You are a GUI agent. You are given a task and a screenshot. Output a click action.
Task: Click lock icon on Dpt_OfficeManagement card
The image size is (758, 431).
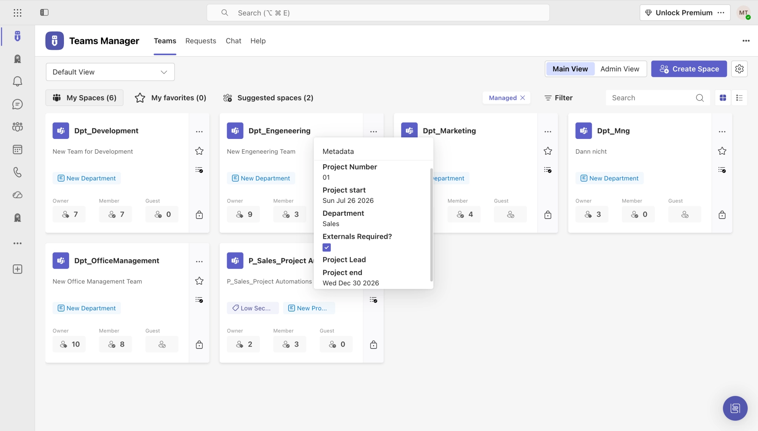pos(199,345)
